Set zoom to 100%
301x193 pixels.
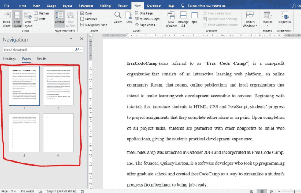pos(129,18)
